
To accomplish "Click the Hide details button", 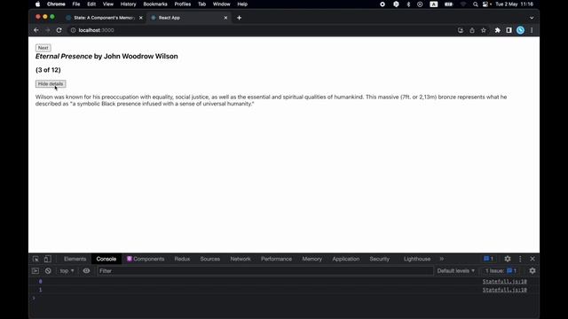I will tap(51, 84).
